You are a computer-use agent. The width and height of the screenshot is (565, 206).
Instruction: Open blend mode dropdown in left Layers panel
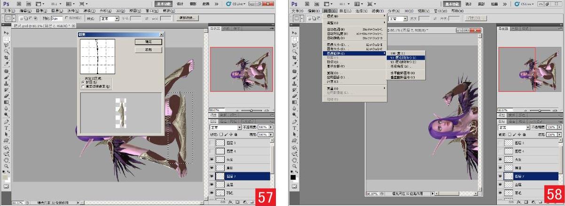point(225,127)
